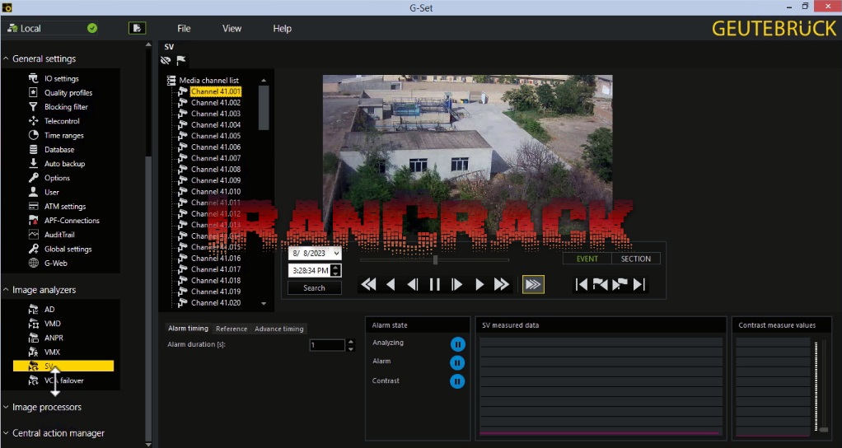Screen dimensions: 842x448
Task: Toggle the Analyzing alarm state pause button
Action: click(x=457, y=343)
